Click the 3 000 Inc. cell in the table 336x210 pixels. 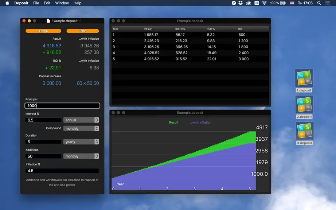[243, 59]
